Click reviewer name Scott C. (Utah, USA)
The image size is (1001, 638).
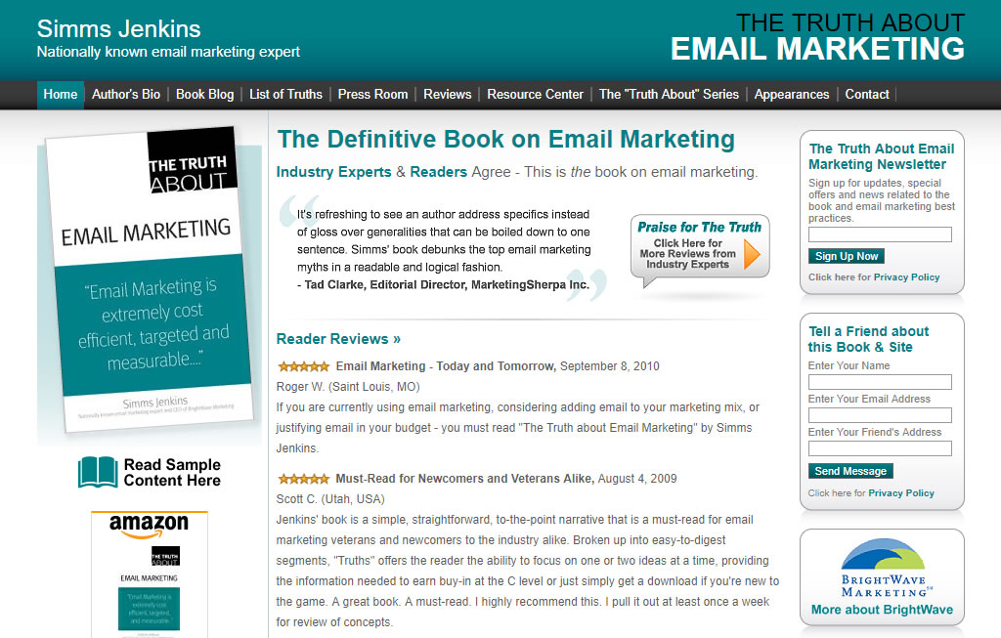(330, 499)
